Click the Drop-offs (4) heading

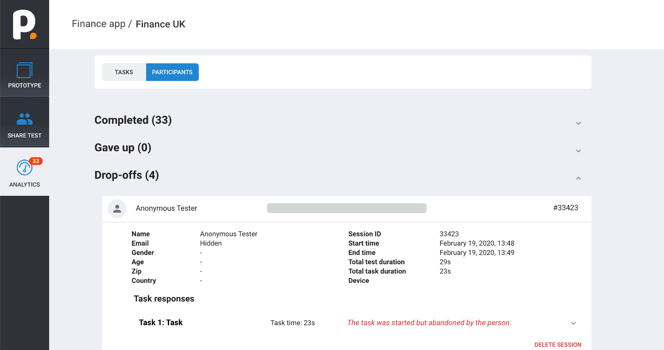pyautogui.click(x=127, y=175)
